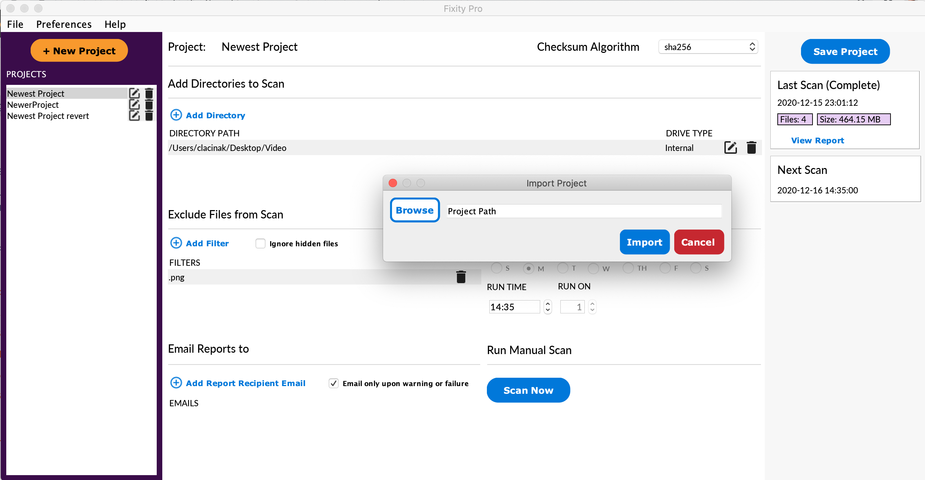The image size is (925, 480).
Task: Edit the Newest Project entry
Action: pyautogui.click(x=134, y=93)
